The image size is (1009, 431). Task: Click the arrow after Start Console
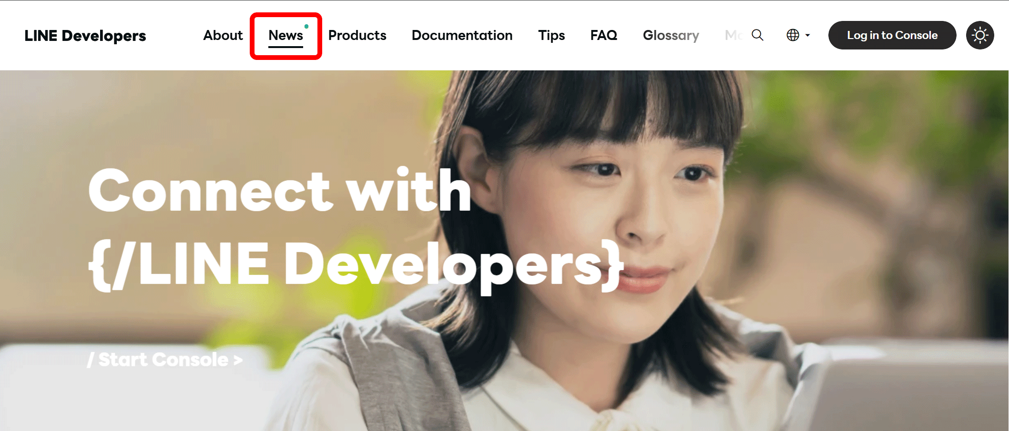tap(238, 360)
